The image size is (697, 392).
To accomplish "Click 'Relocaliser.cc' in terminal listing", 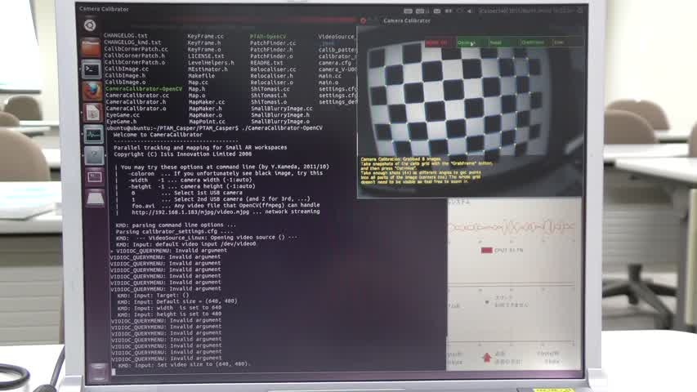I will pos(273,69).
